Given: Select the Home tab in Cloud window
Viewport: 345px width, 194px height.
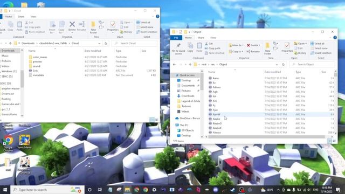Looking at the screenshot, I should (9, 17).
